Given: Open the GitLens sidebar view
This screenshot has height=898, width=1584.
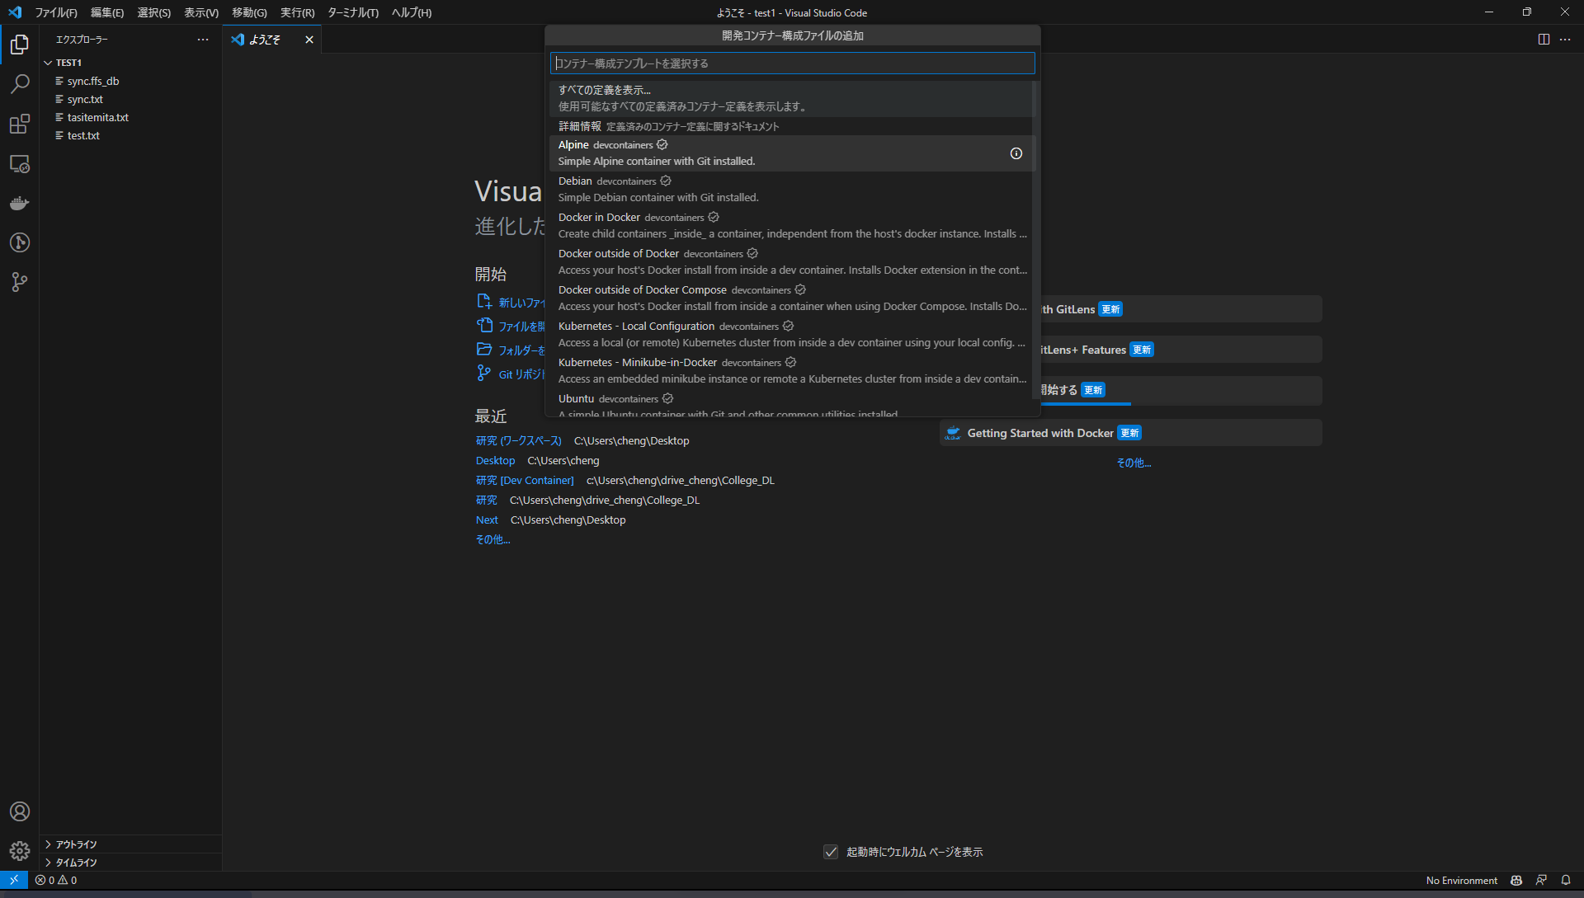Looking at the screenshot, I should (20, 242).
